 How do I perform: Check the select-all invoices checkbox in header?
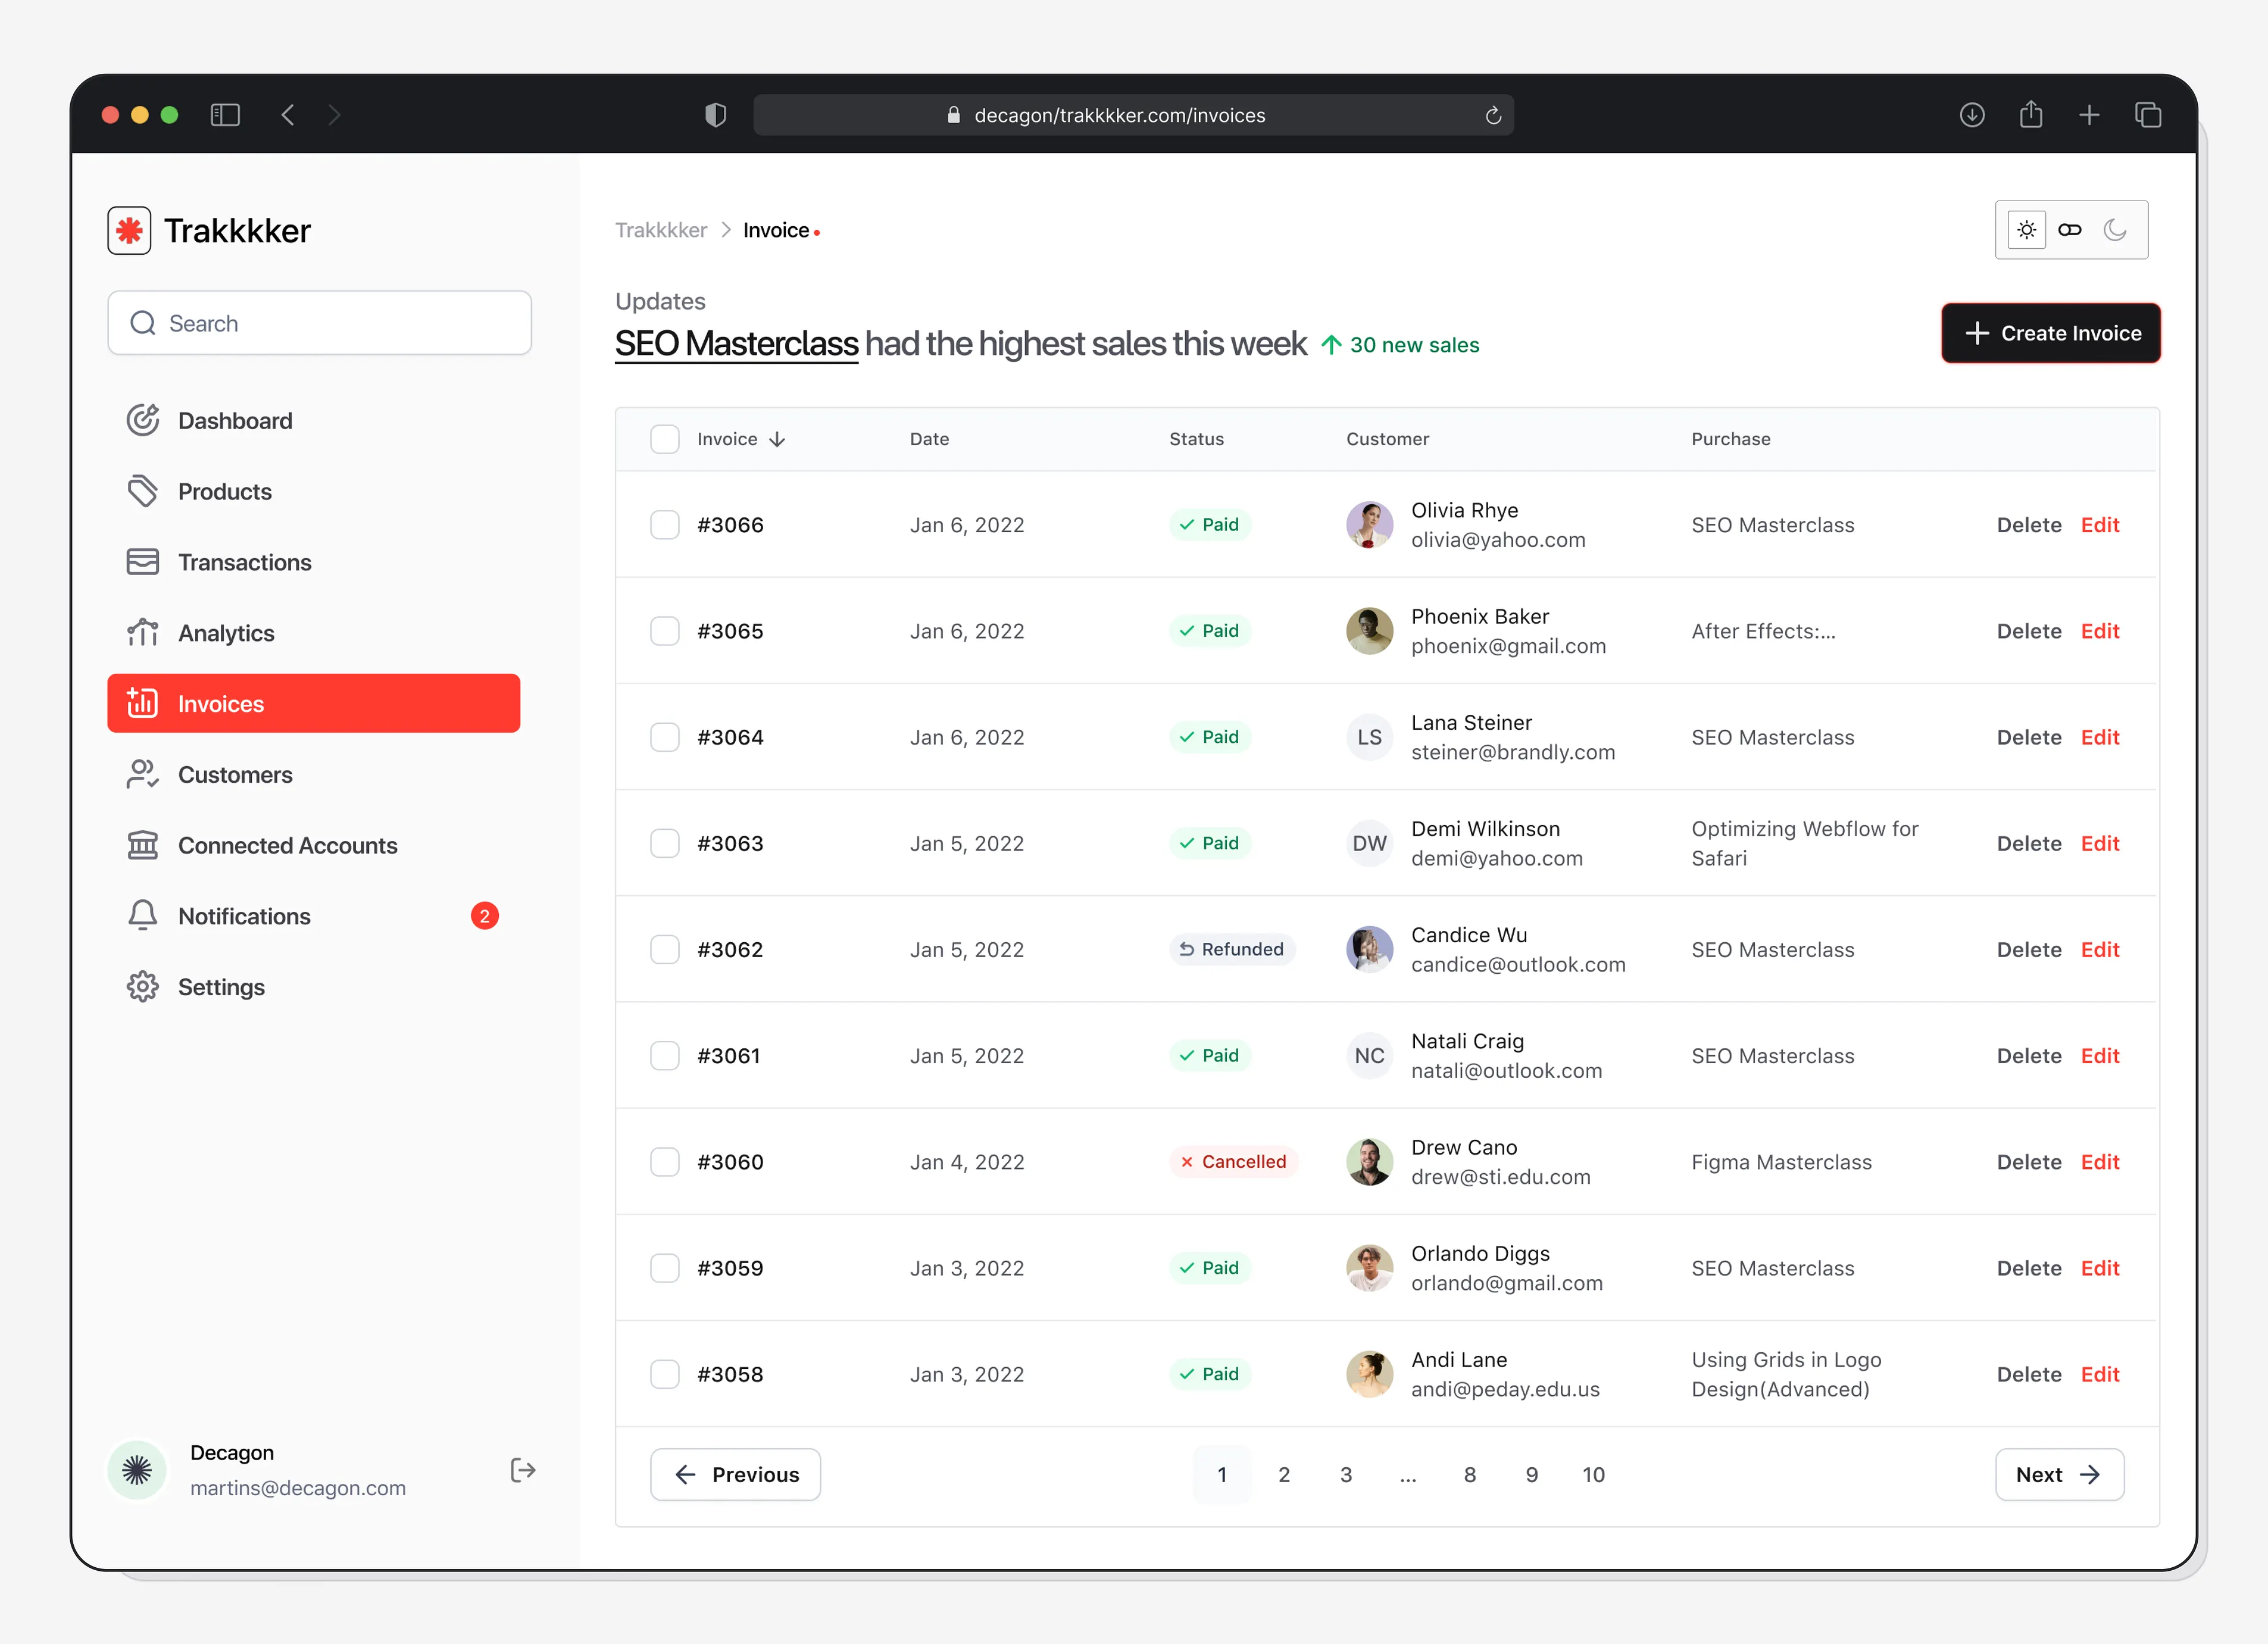[665, 439]
